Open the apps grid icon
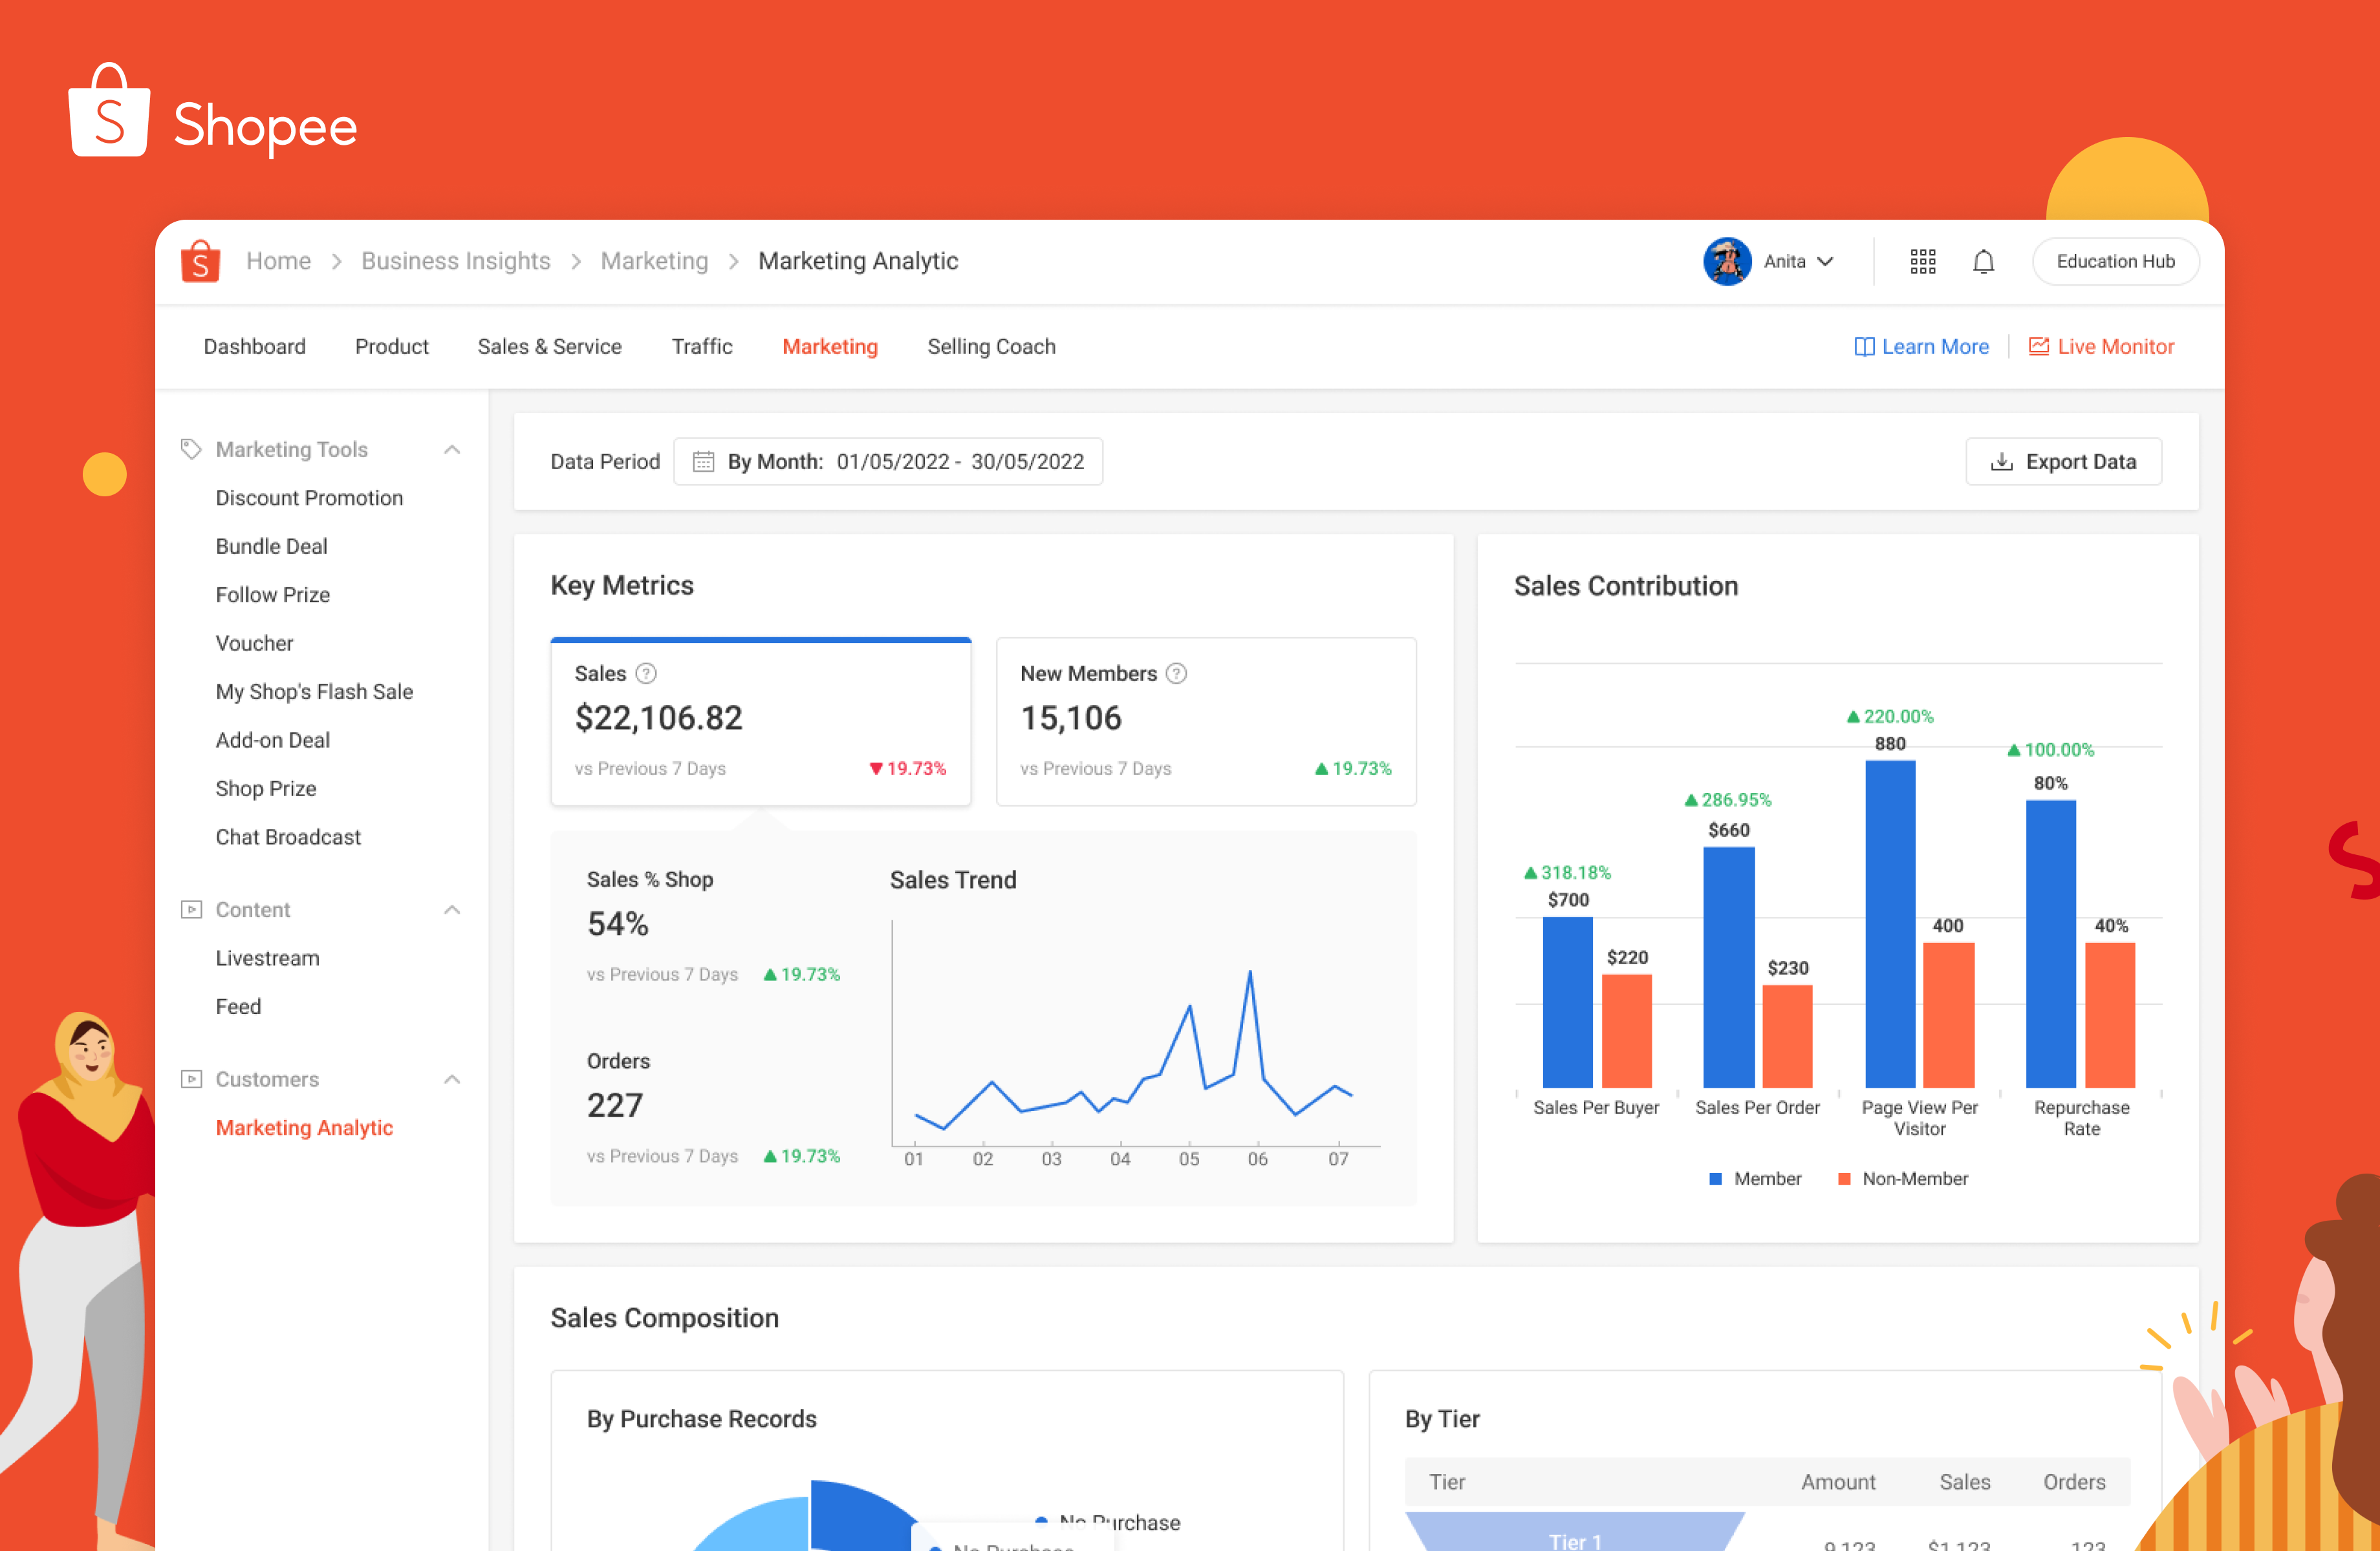 point(1922,262)
